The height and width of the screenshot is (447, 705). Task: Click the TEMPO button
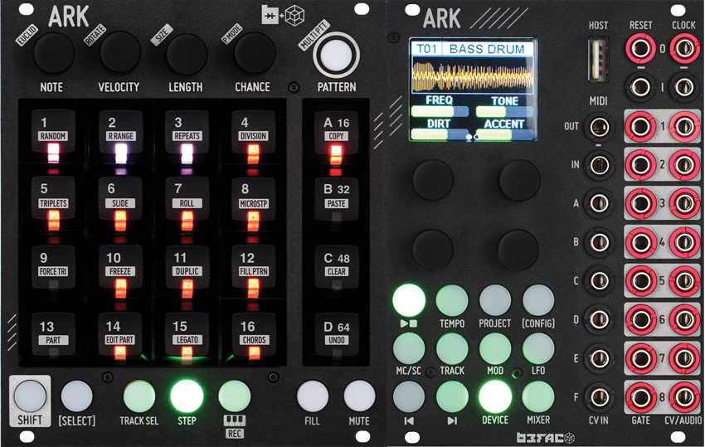[452, 300]
